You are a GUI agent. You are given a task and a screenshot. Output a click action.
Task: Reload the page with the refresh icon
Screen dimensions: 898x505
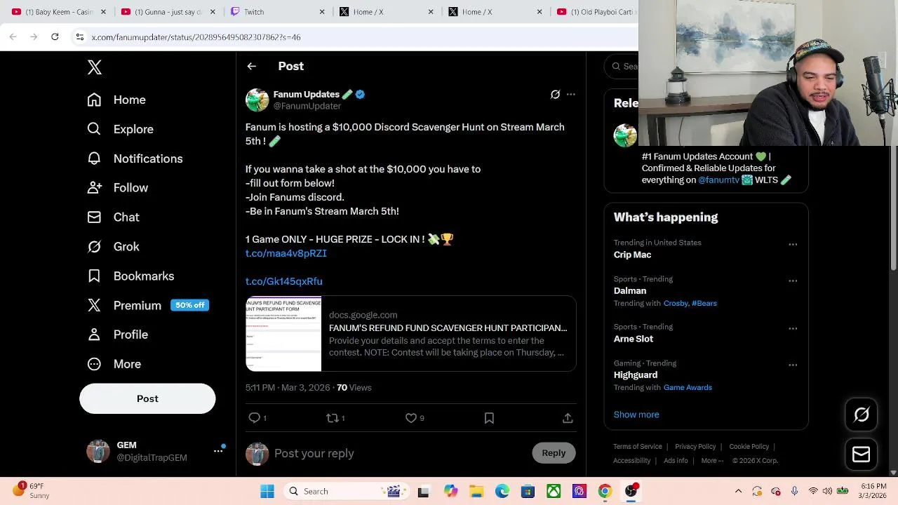coord(55,37)
